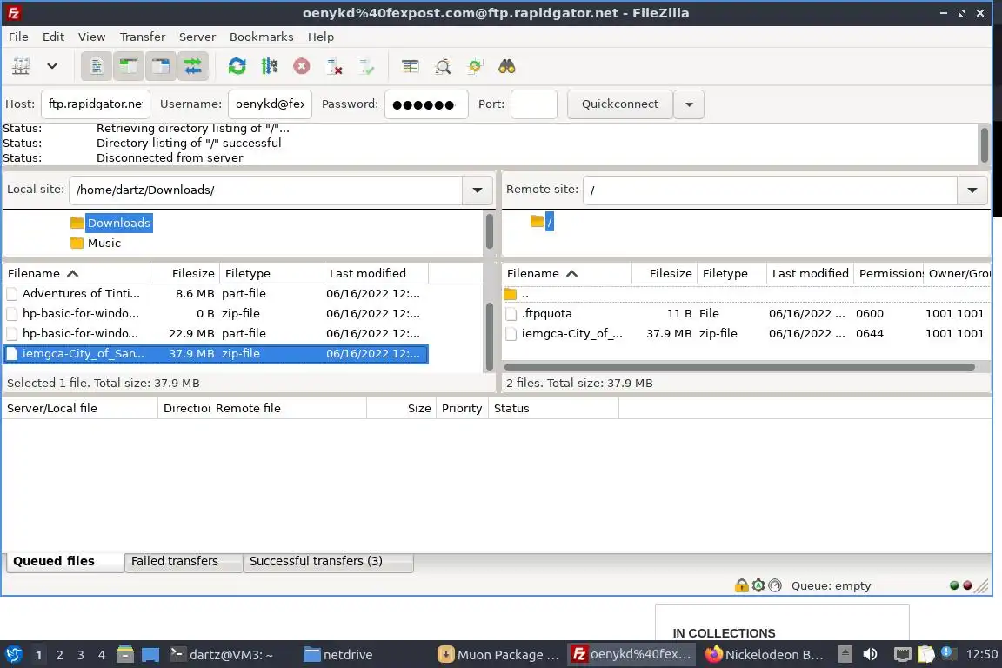Toggle the remote directory tree display
Screen dimensions: 1002x668
tap(160, 66)
